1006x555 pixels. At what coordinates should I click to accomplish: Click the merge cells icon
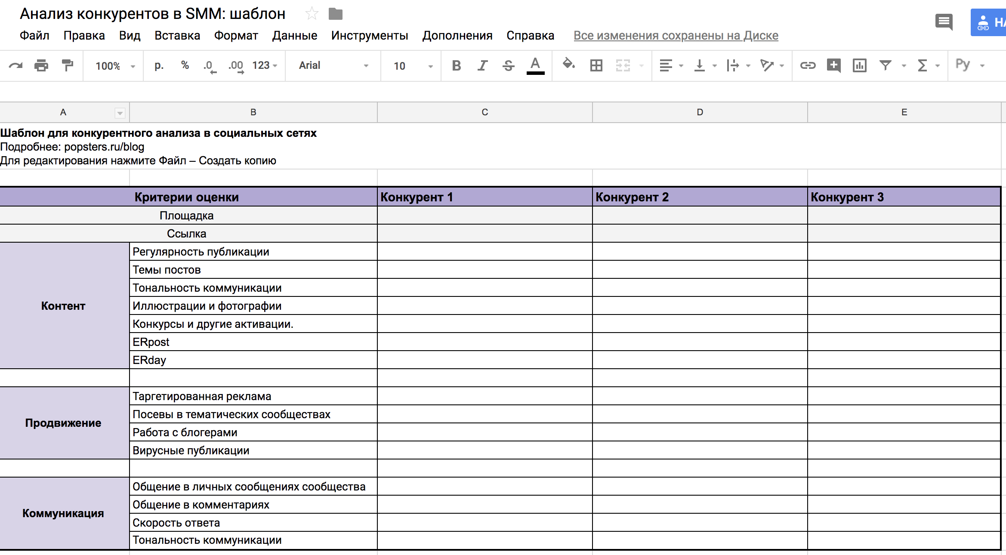point(623,65)
